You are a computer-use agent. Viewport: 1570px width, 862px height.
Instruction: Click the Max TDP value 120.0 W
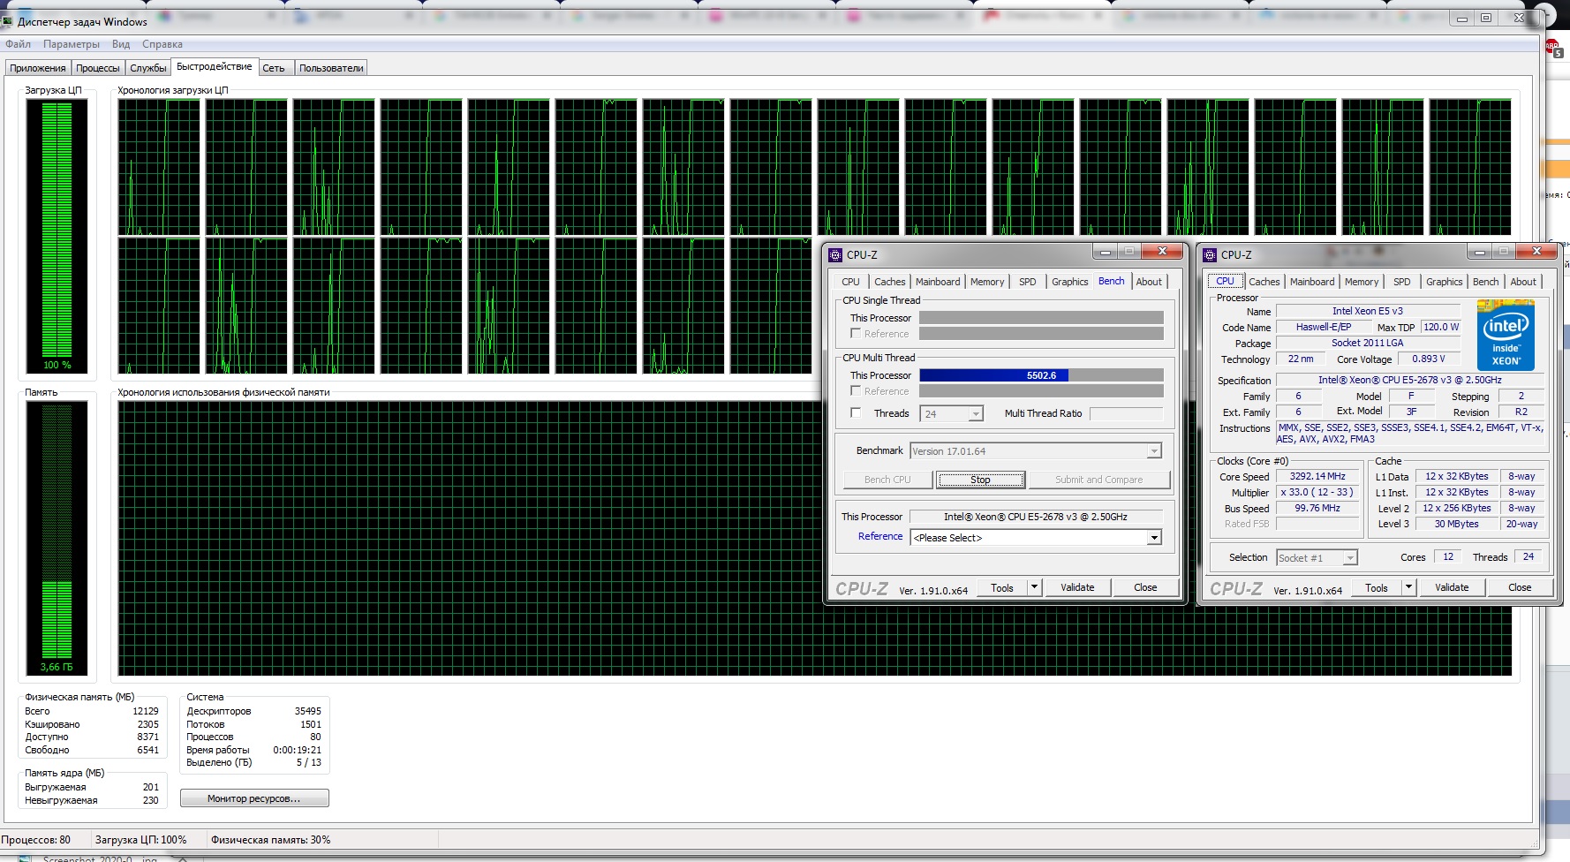[1441, 327]
